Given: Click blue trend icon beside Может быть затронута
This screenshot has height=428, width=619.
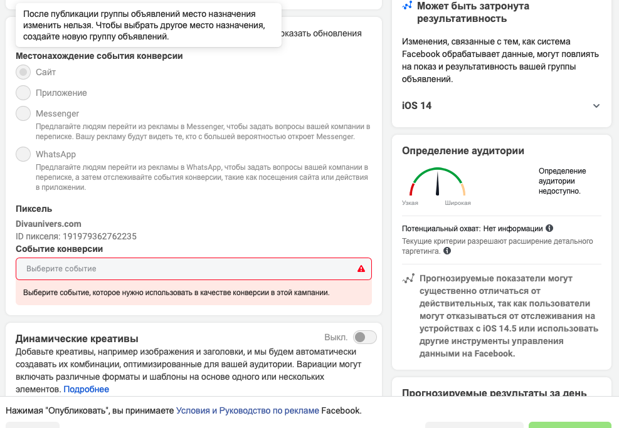Looking at the screenshot, I should (407, 6).
